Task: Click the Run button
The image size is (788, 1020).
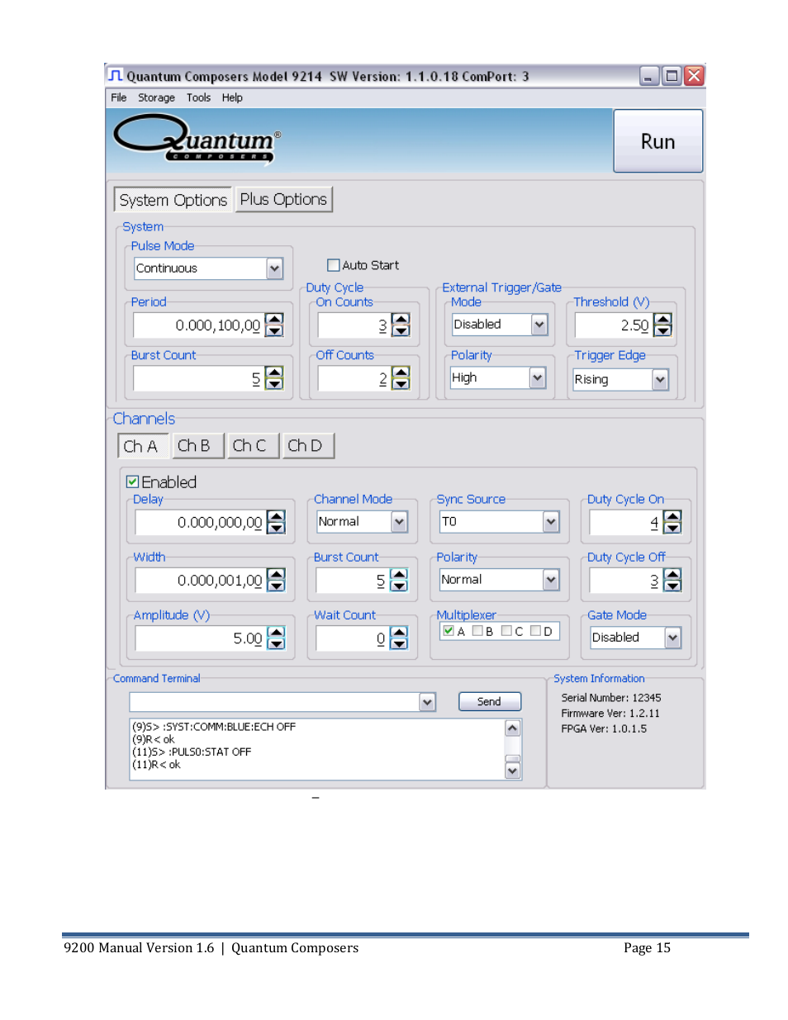Action: [657, 141]
